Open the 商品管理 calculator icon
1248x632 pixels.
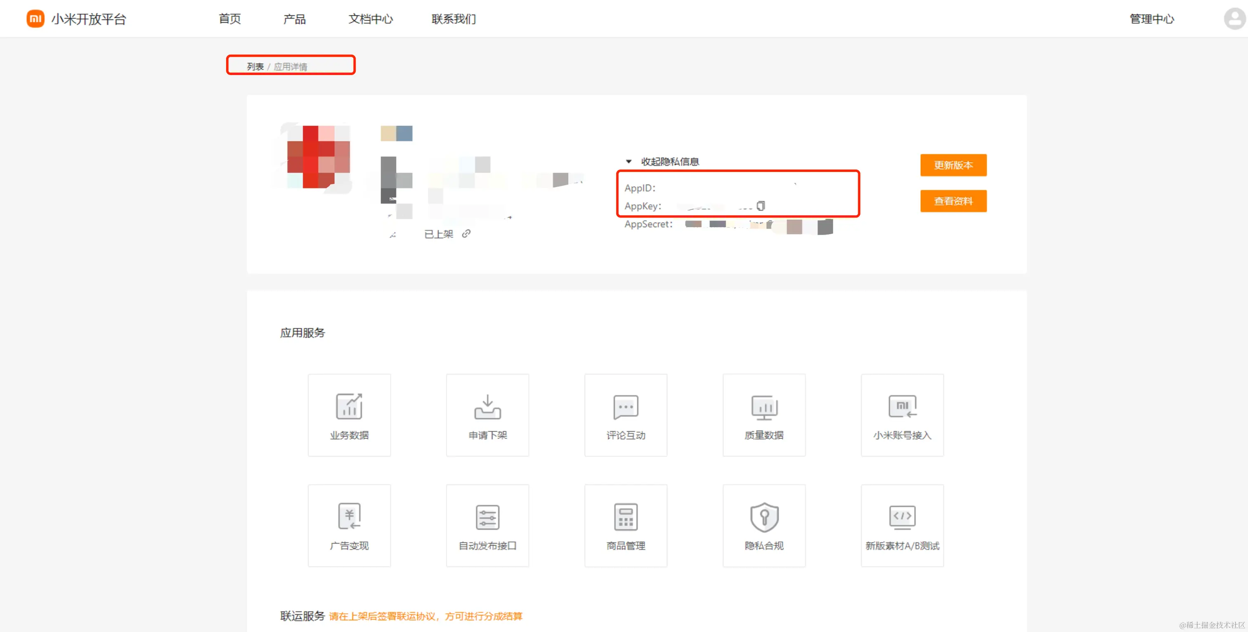[626, 517]
